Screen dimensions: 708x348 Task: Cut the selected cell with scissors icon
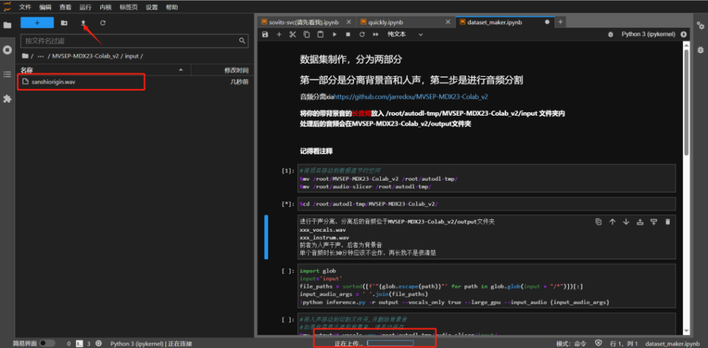click(x=292, y=34)
